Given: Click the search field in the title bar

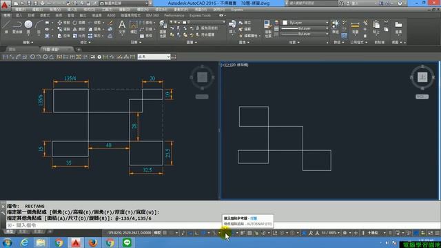Looking at the screenshot, I should [312, 3].
